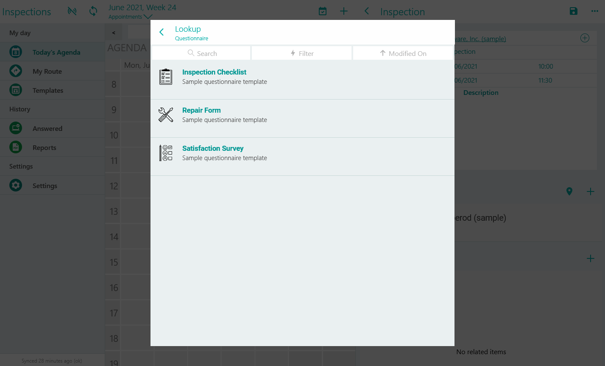Choose the Repair Form template

(x=201, y=111)
